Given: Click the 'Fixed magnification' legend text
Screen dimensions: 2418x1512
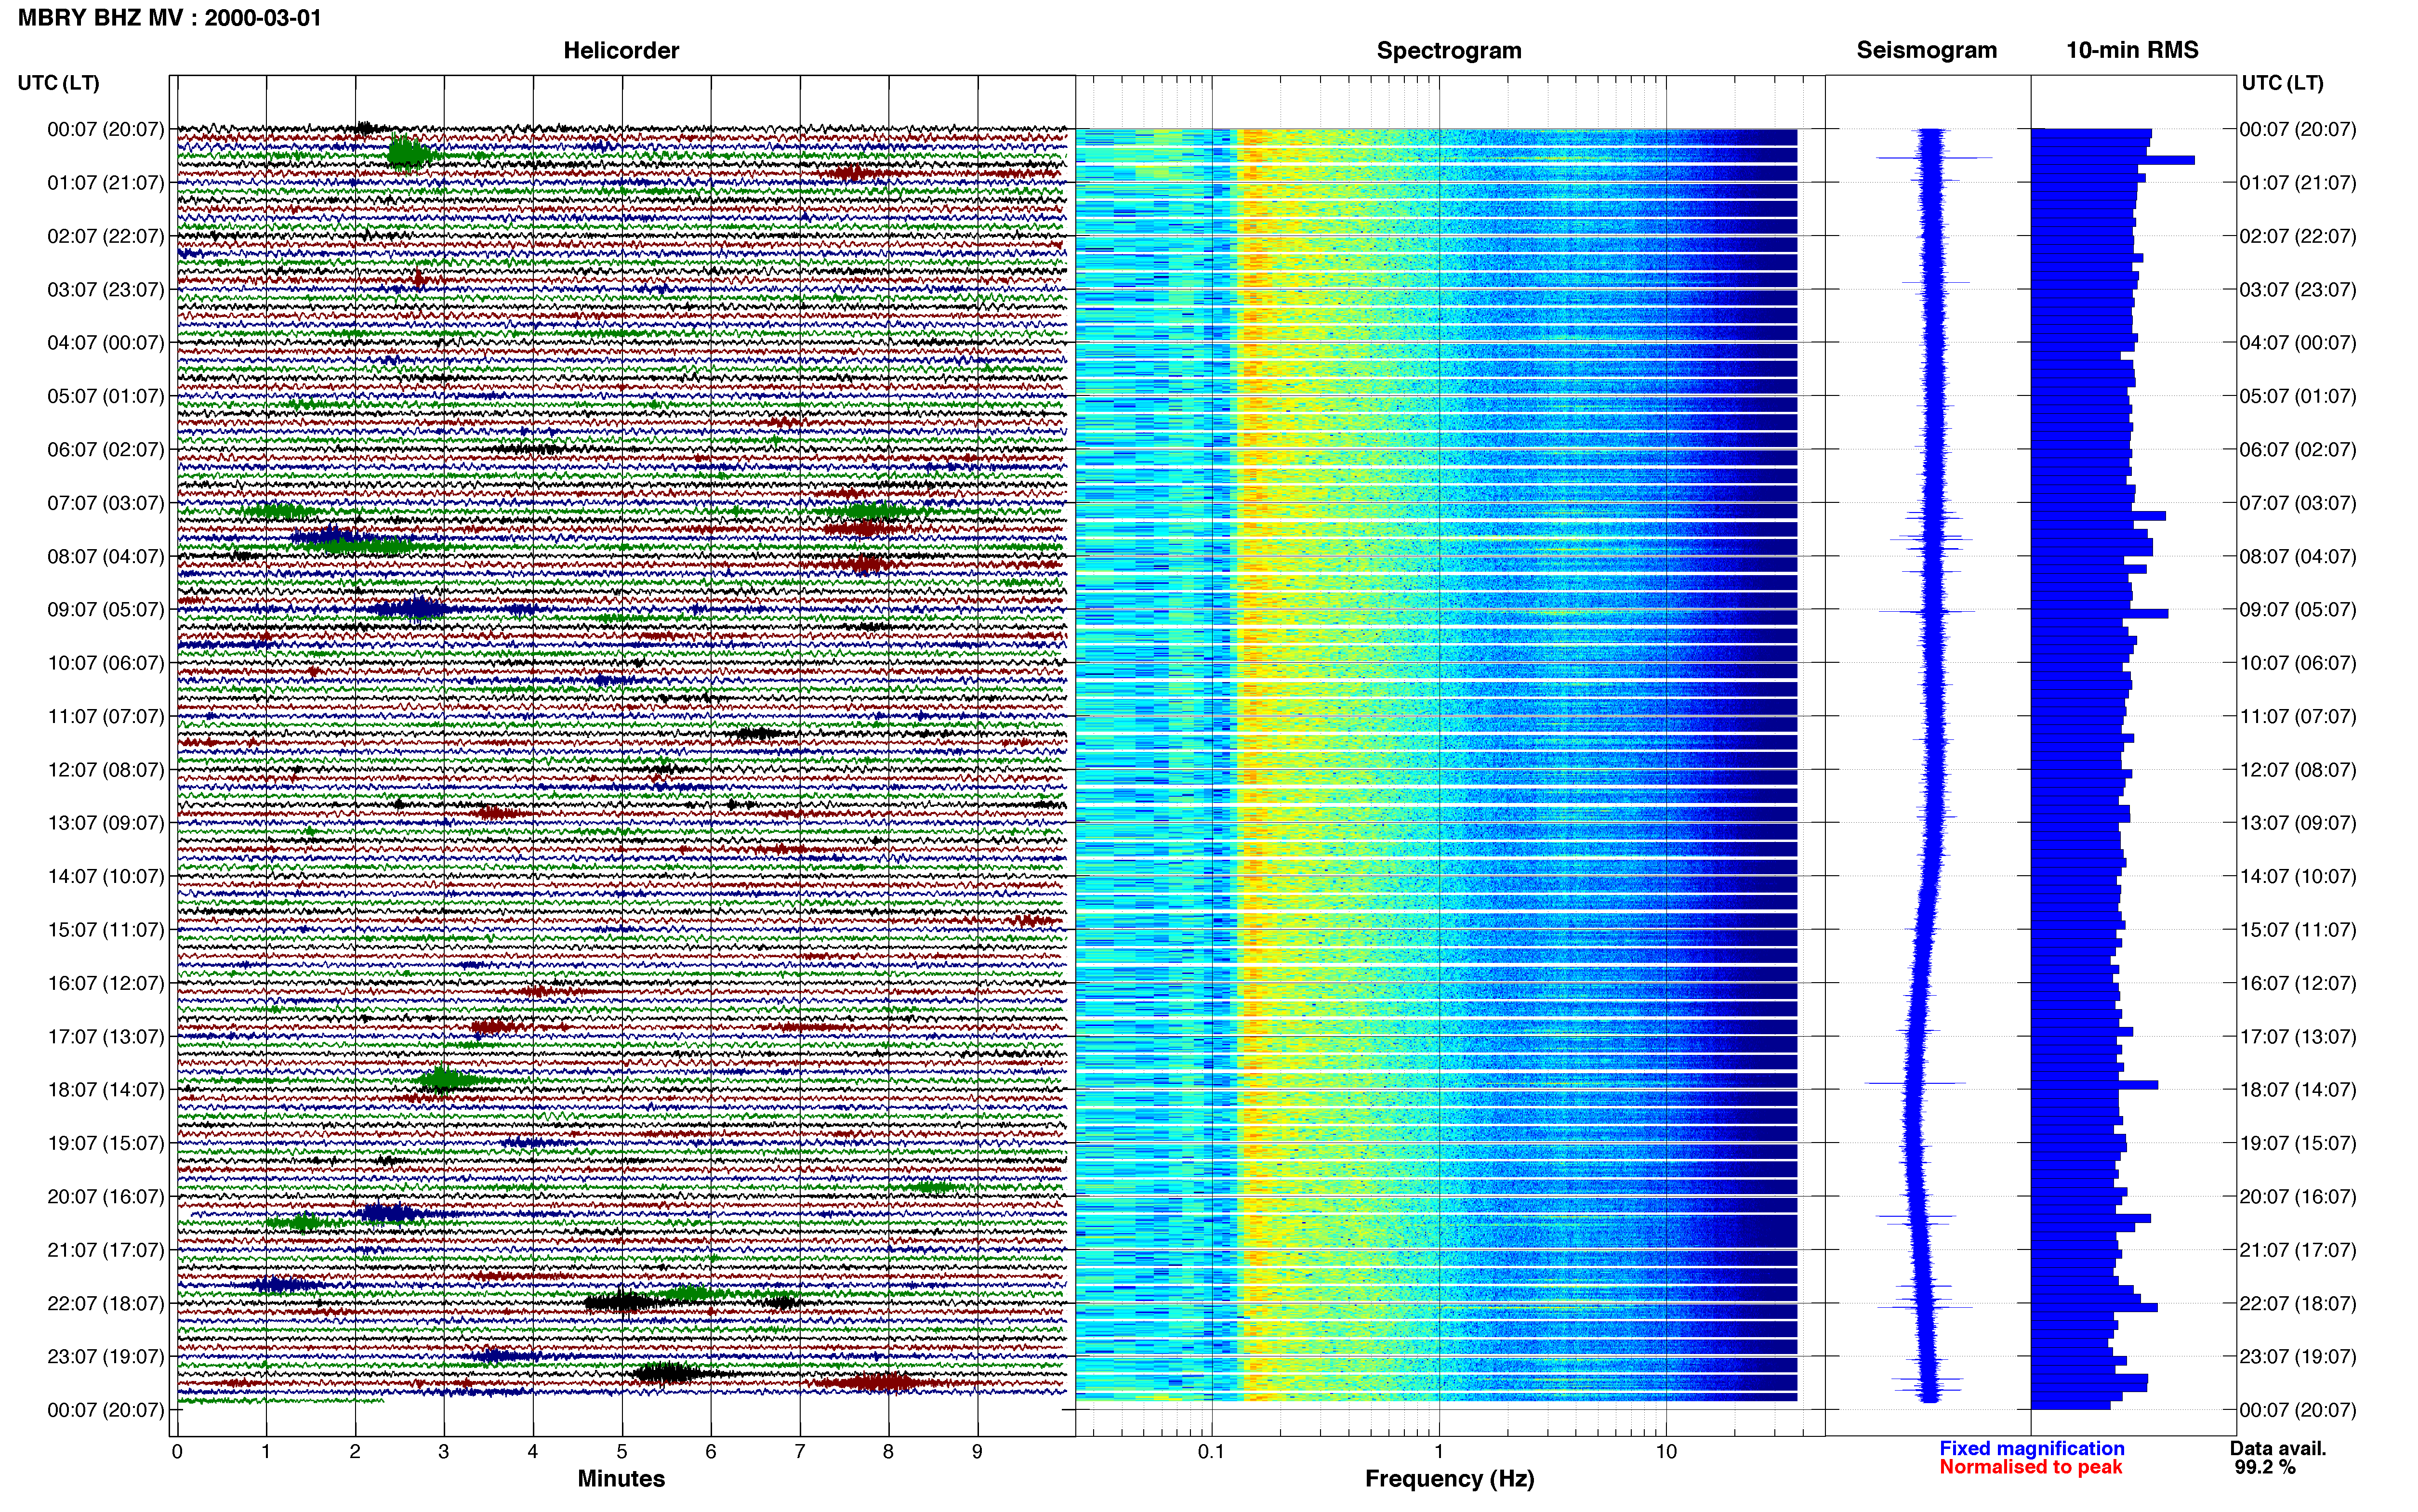Looking at the screenshot, I should 2031,1448.
